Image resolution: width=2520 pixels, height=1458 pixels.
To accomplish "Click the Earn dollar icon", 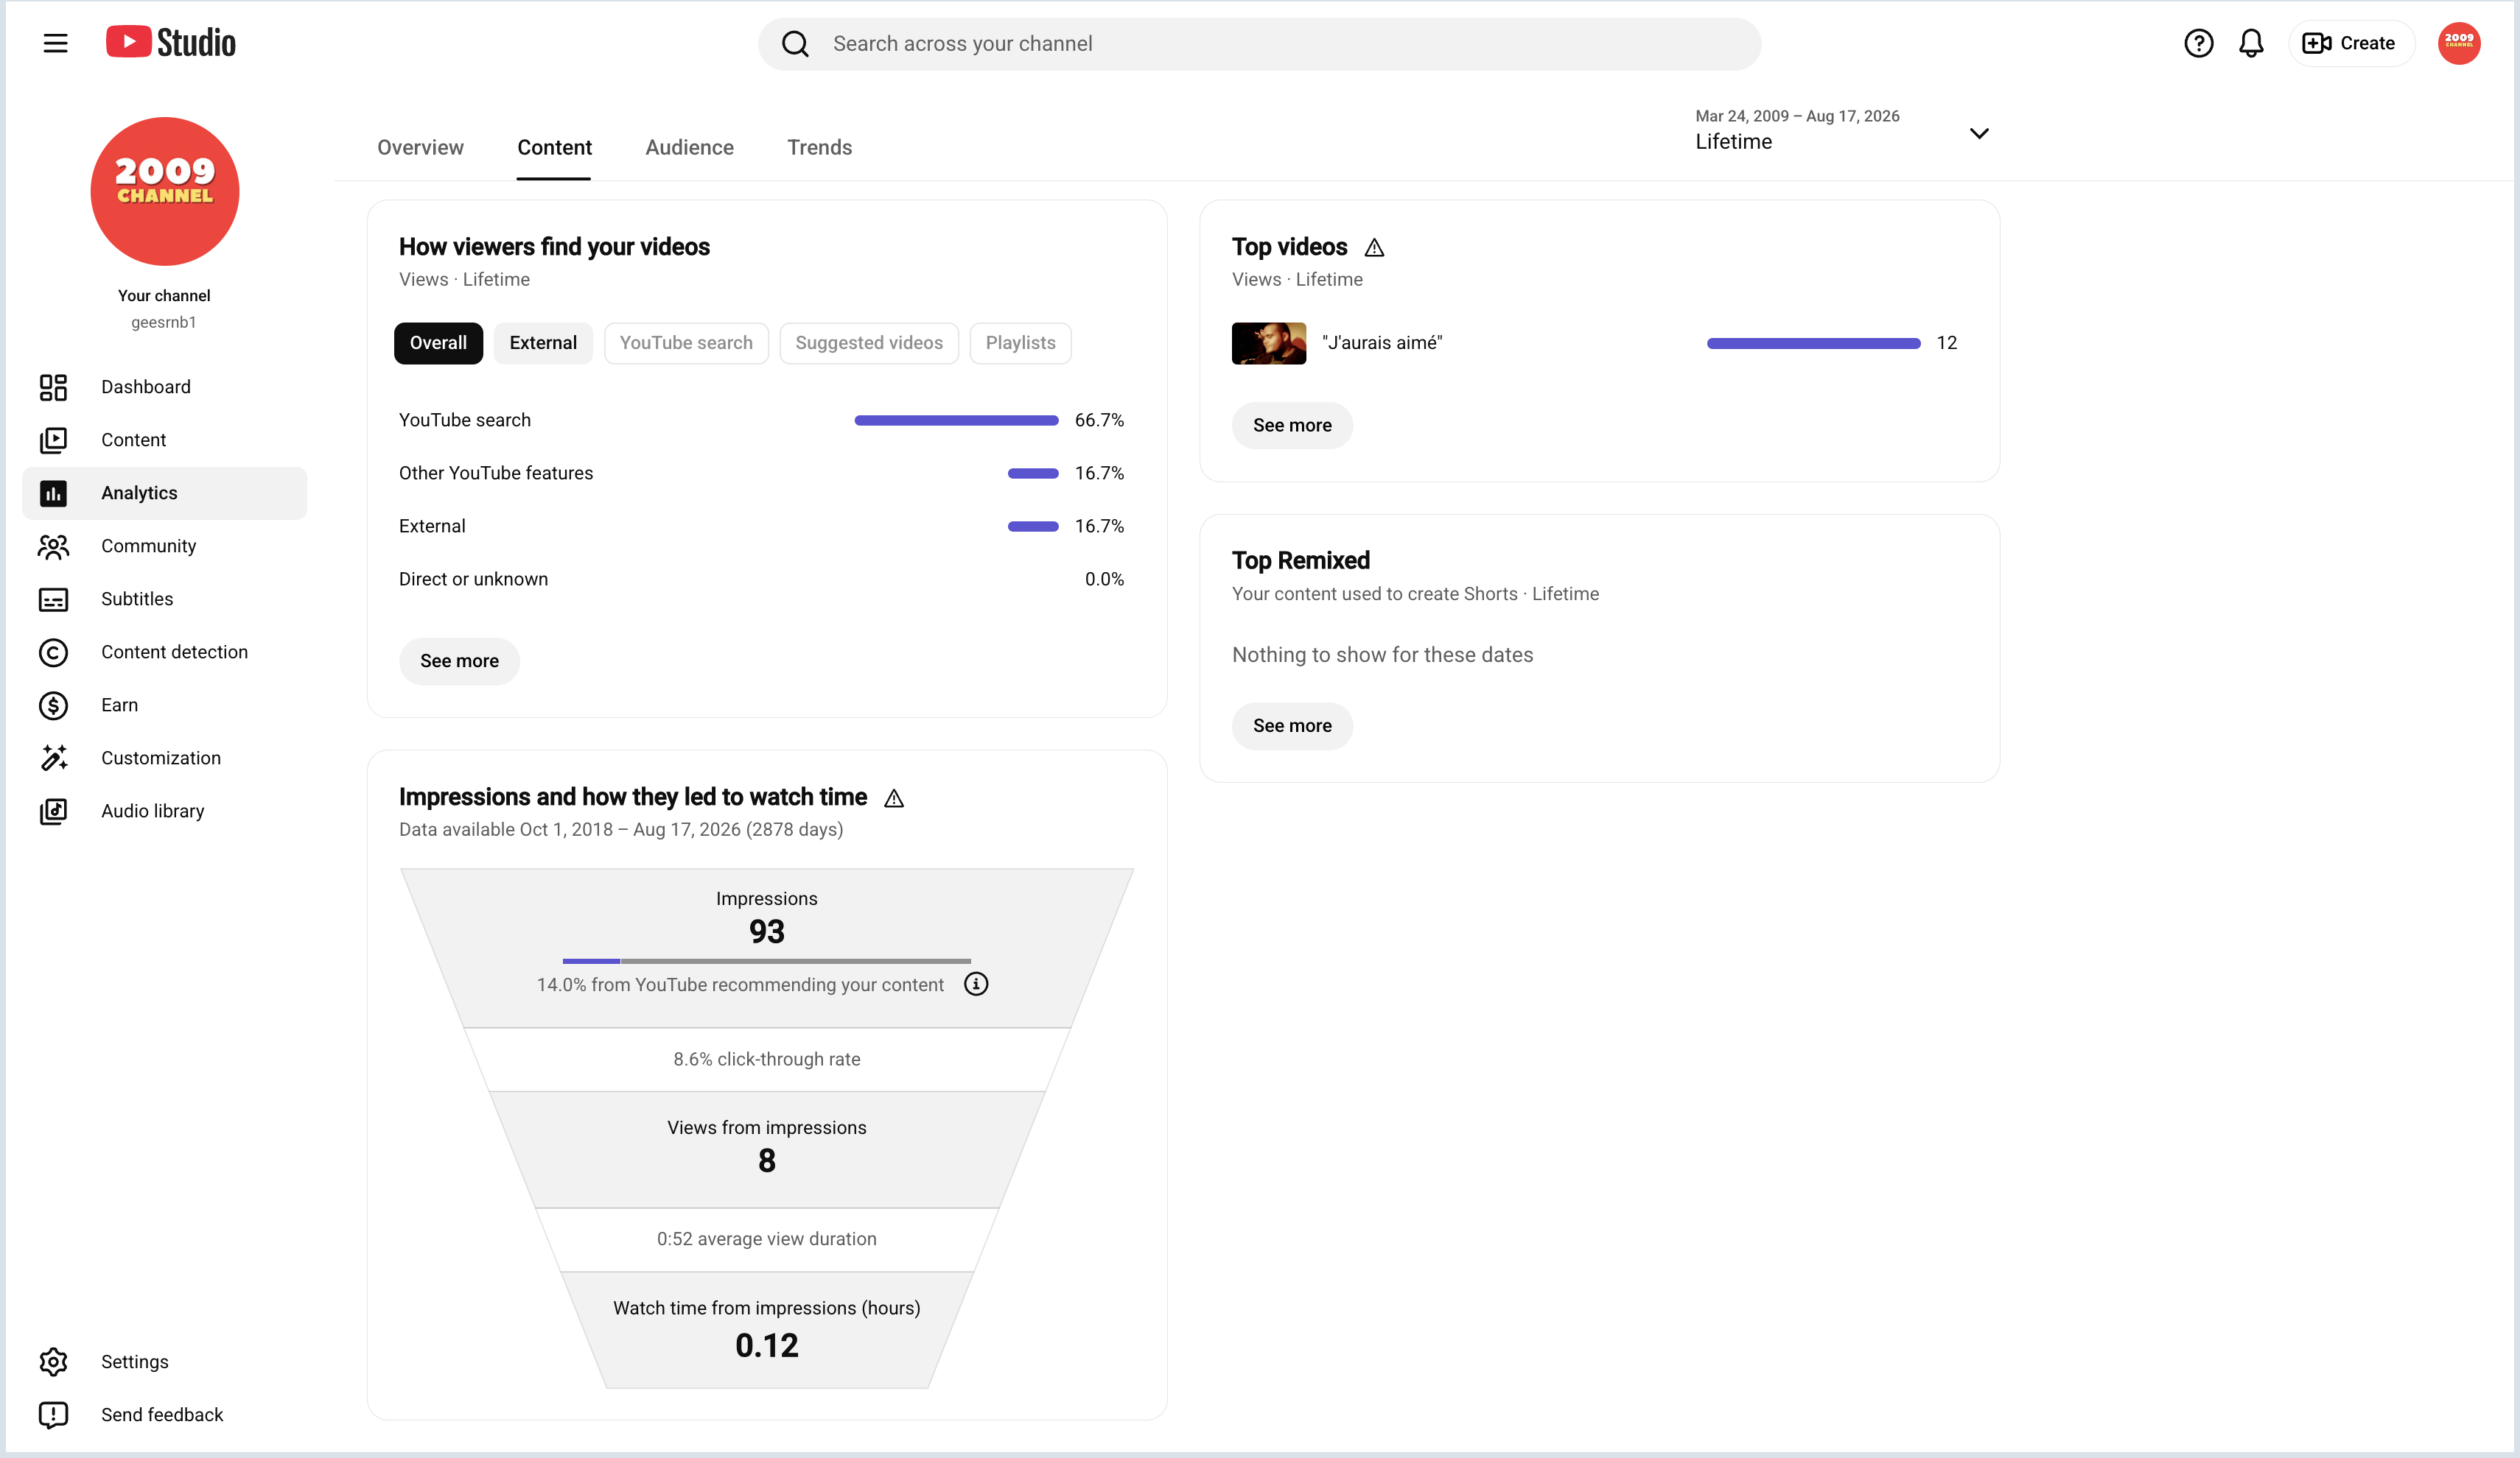I will (53, 705).
